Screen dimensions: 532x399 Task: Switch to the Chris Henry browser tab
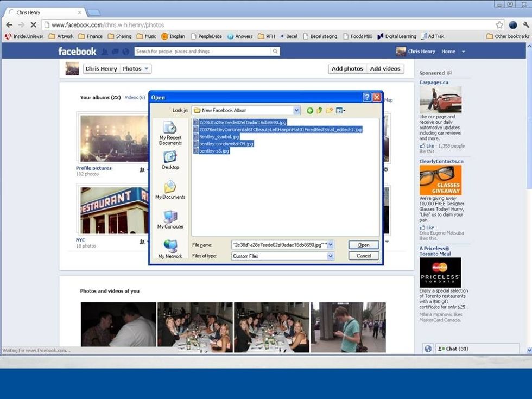[44, 12]
